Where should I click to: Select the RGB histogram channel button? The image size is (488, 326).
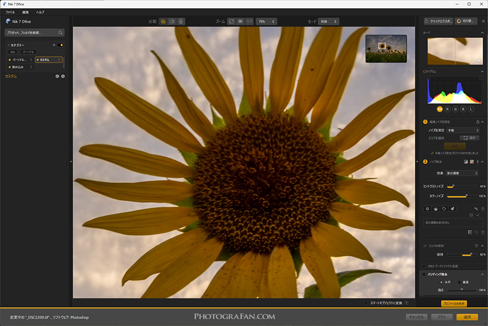point(440,109)
